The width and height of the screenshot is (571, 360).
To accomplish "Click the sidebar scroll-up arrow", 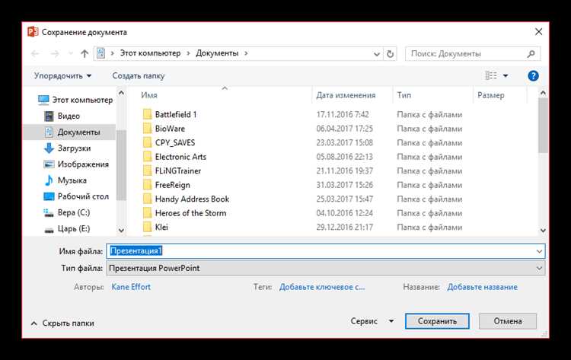I will pyautogui.click(x=121, y=93).
